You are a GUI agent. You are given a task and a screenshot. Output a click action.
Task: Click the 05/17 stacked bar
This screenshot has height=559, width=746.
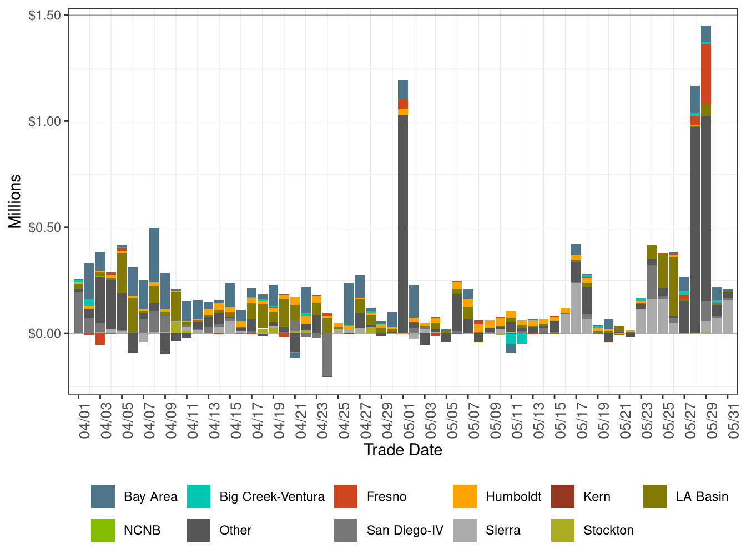click(576, 288)
